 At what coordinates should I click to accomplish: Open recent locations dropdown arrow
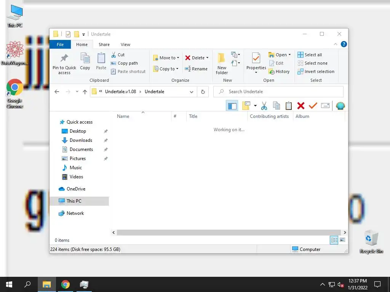77,92
